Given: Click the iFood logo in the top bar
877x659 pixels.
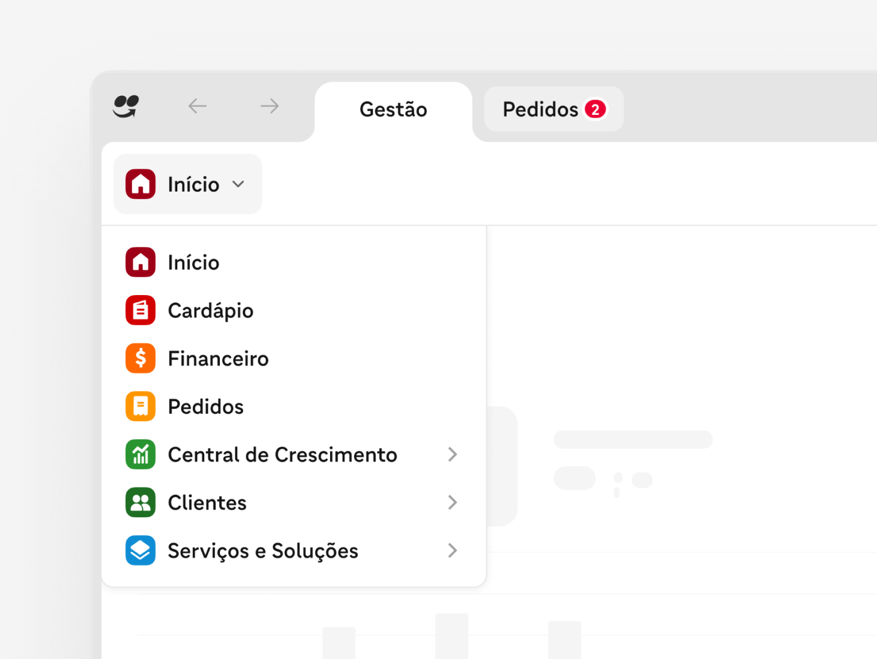Looking at the screenshot, I should pyautogui.click(x=125, y=106).
